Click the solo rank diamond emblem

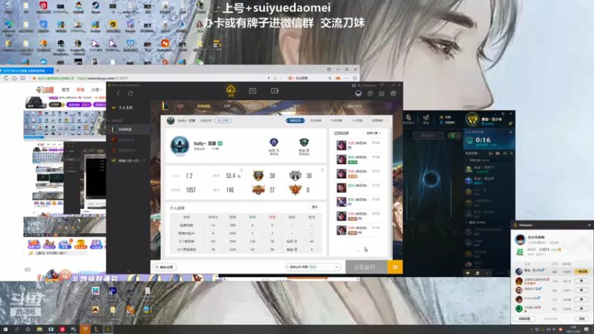274,143
